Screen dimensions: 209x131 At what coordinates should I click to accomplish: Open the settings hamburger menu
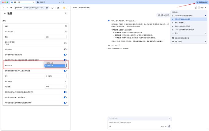point(4,14)
